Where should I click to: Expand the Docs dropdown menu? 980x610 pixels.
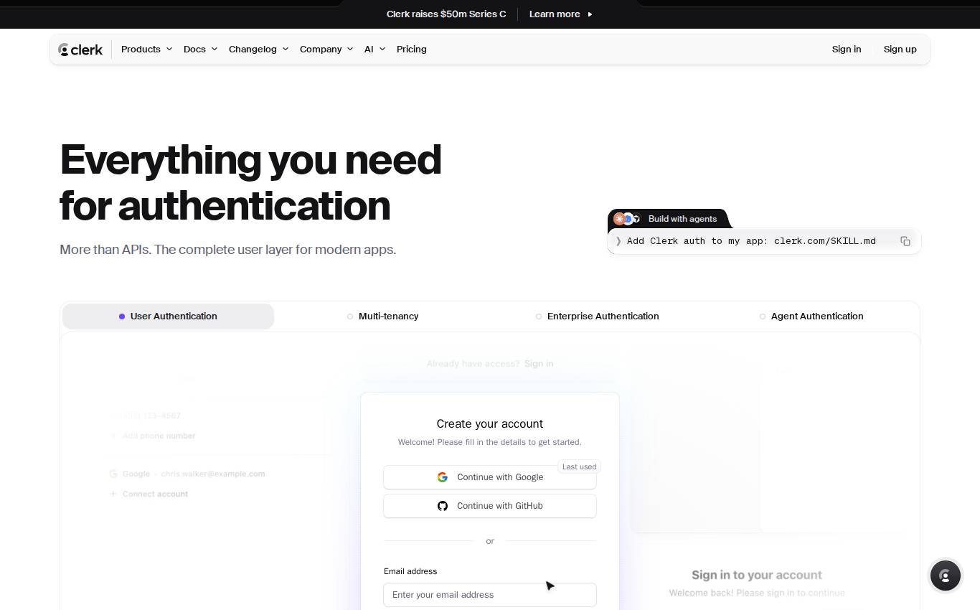coord(200,50)
